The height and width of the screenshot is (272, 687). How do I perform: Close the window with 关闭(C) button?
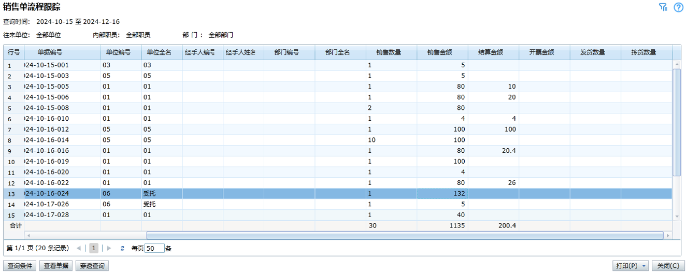[x=668, y=266]
